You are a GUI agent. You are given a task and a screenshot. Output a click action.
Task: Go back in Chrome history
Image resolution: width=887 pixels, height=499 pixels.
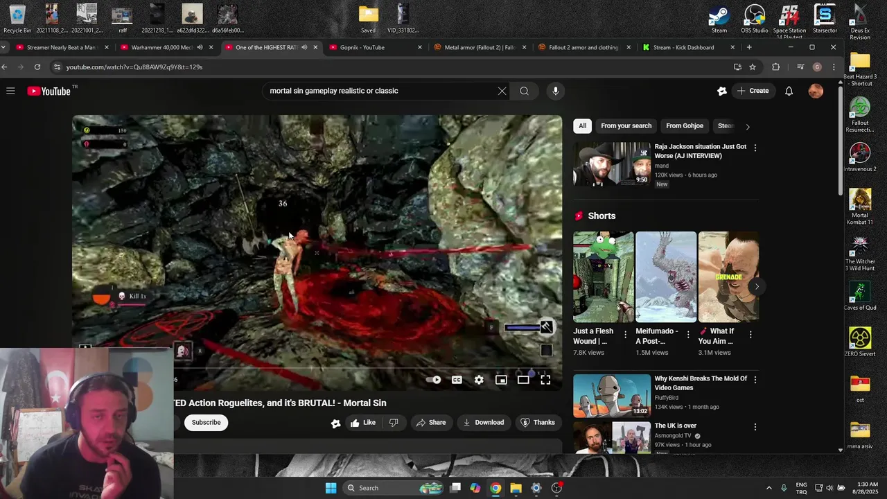(5, 67)
